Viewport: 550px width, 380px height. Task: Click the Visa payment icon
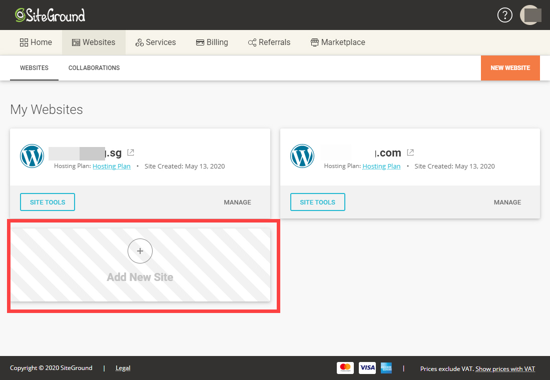pos(367,367)
